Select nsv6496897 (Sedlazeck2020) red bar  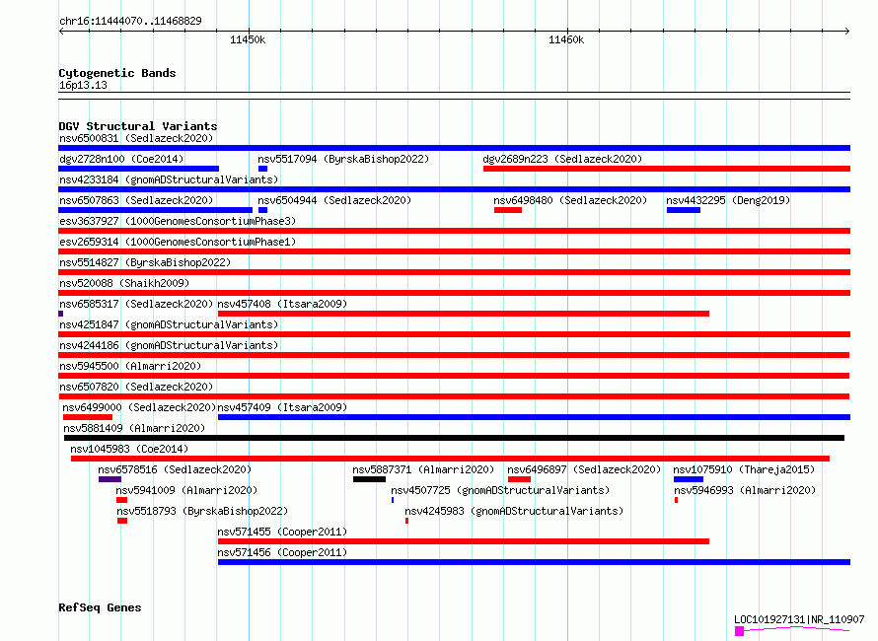coord(519,479)
